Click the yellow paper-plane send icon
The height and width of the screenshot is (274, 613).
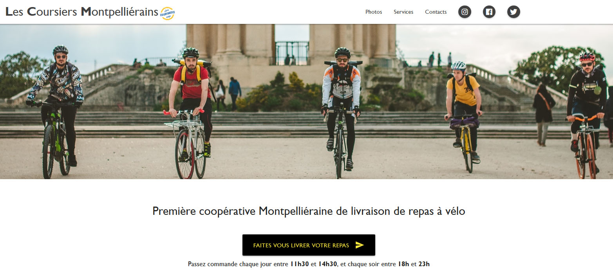[360, 245]
